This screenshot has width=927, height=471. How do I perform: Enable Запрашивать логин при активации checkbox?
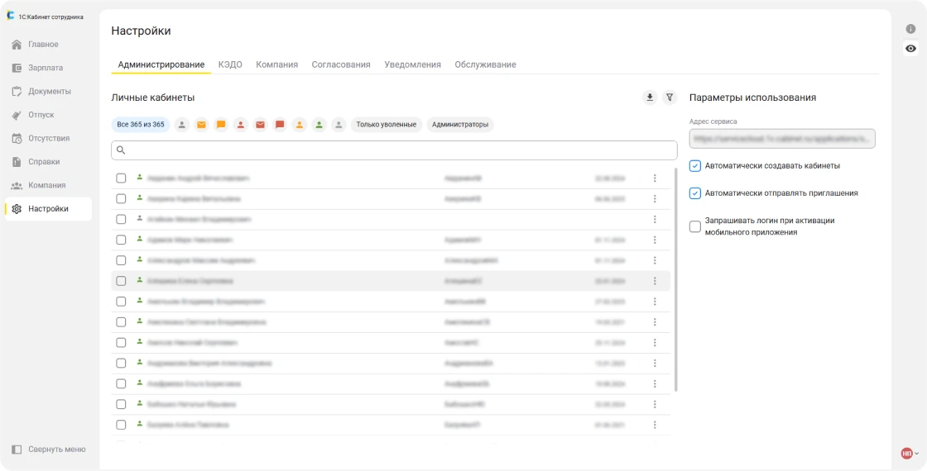695,226
